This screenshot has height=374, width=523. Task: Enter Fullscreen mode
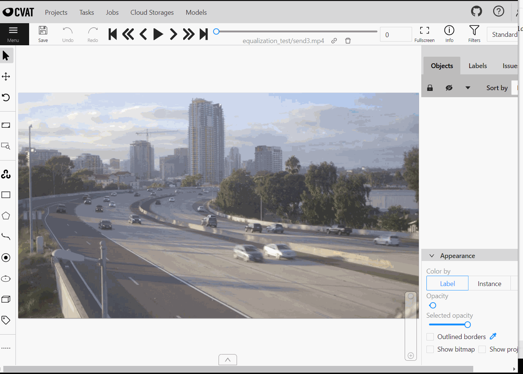pos(425,34)
